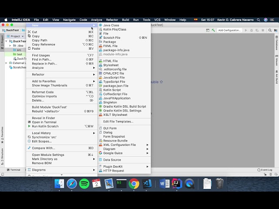Click the JavaScript File icon
Viewport: 279px width, 209px height.
point(101,78)
